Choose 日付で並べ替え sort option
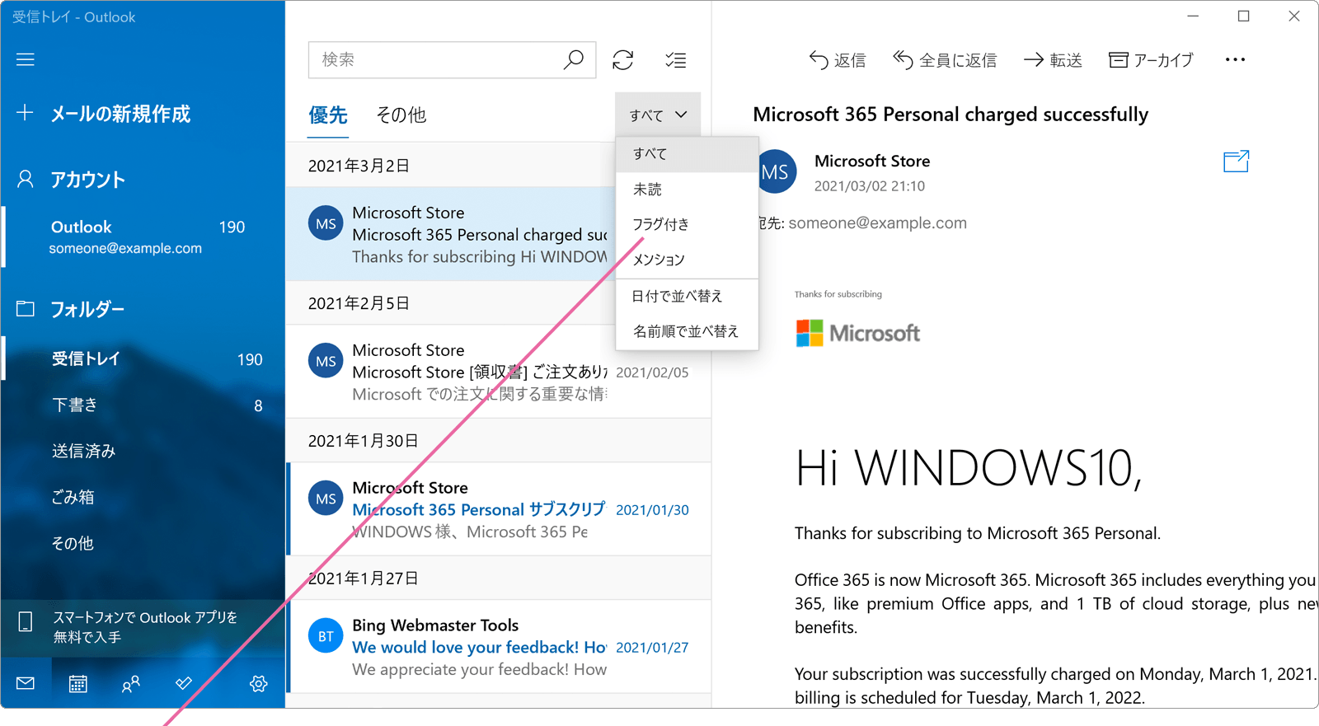The width and height of the screenshot is (1319, 726). pyautogui.click(x=687, y=296)
